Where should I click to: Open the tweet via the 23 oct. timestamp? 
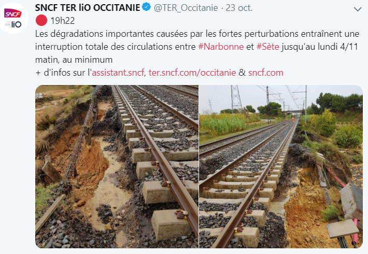click(x=239, y=8)
